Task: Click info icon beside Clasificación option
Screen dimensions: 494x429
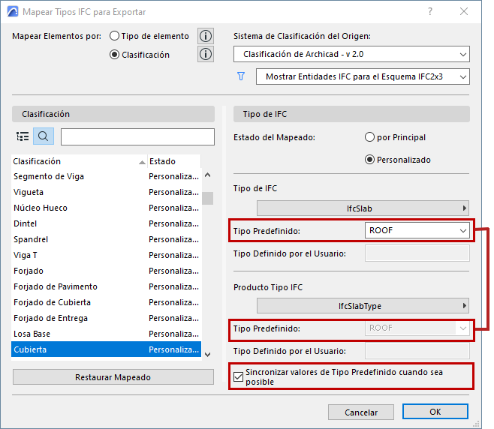Action: (x=206, y=54)
